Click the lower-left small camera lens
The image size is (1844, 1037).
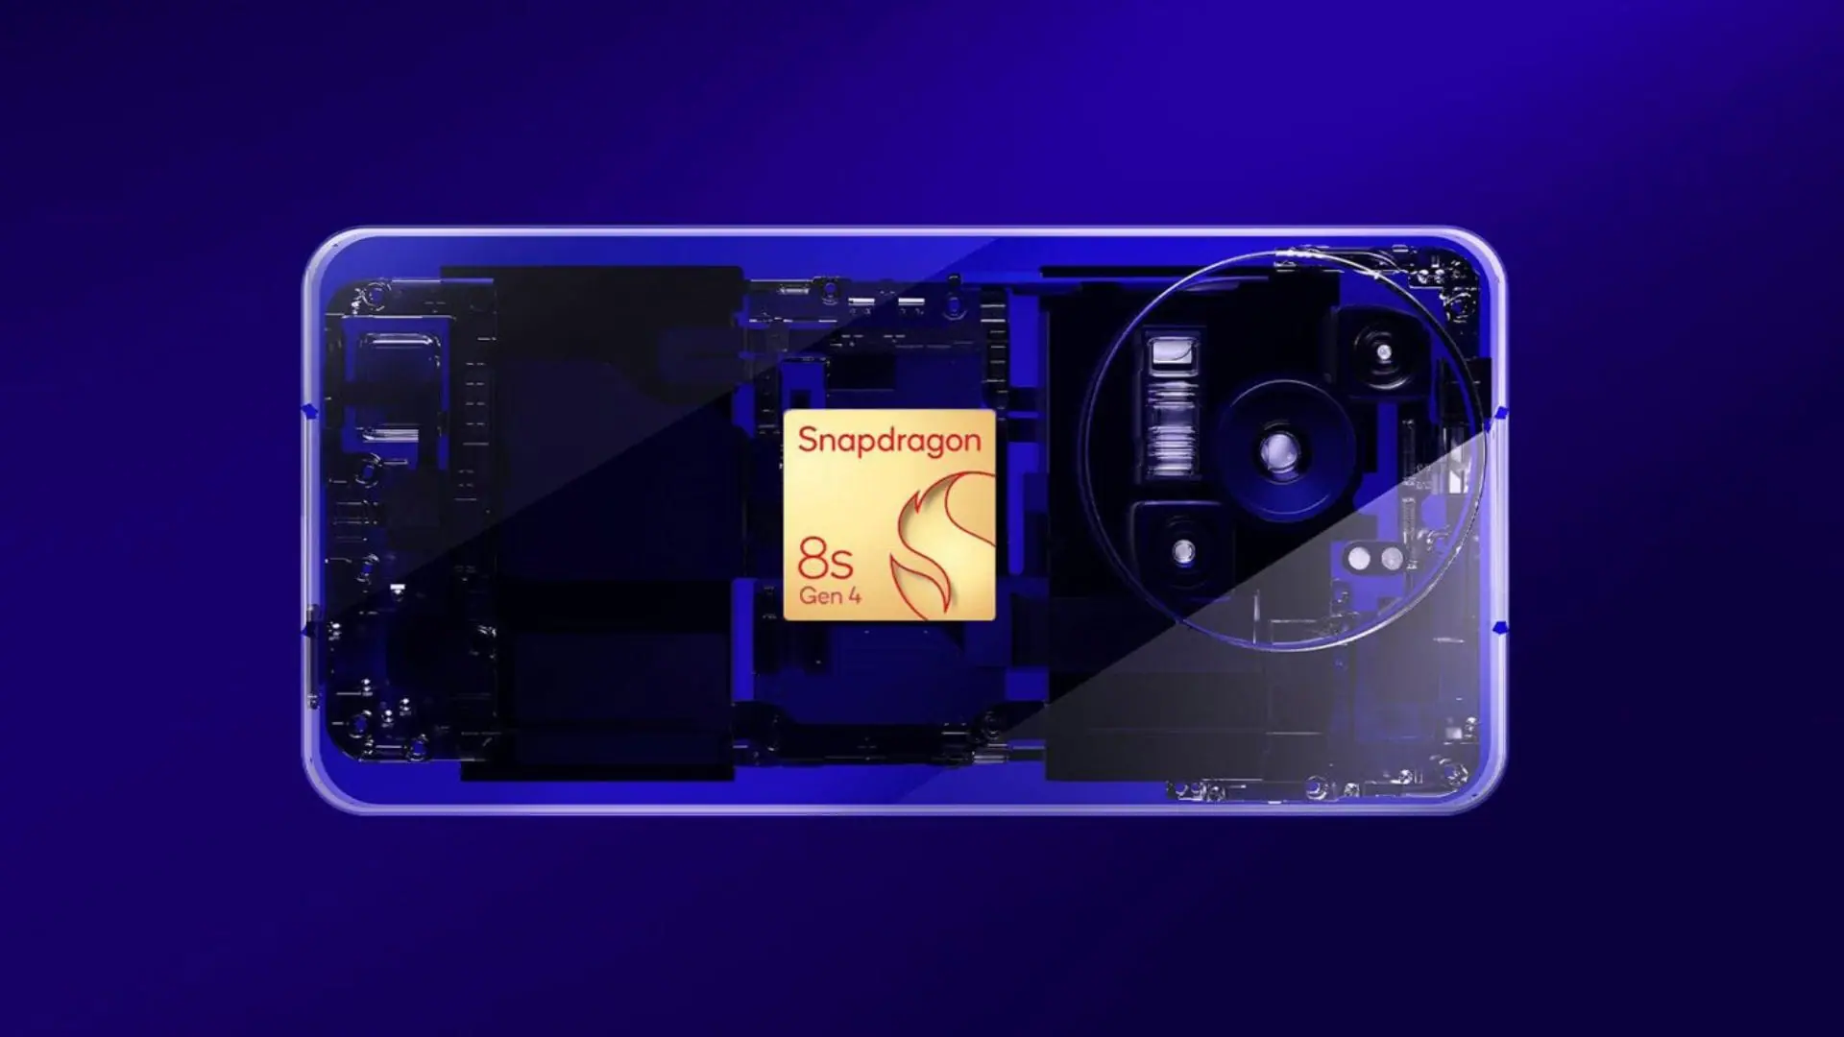1184,551
